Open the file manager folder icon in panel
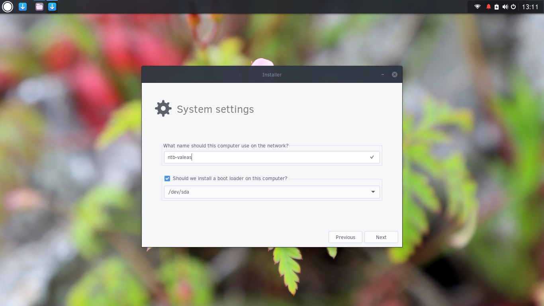The height and width of the screenshot is (306, 544). tap(39, 6)
